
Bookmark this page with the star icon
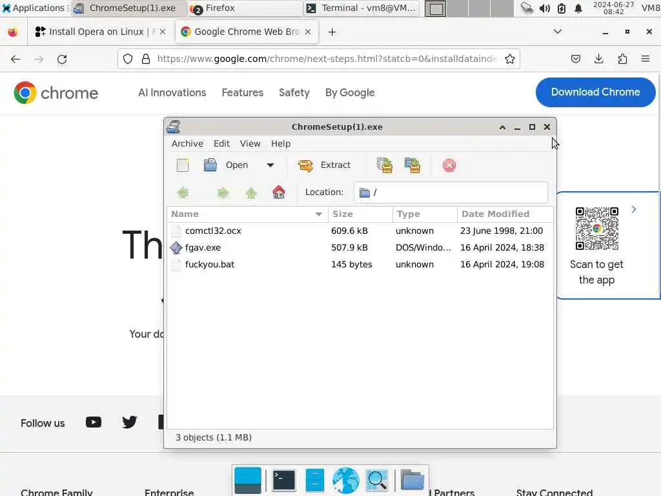click(510, 59)
